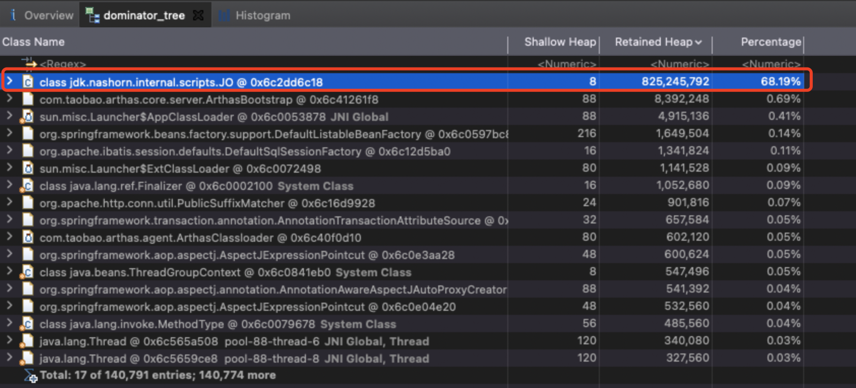The height and width of the screenshot is (388, 856).
Task: Click Total: 17 of 140,791 entries row
Action: click(158, 375)
